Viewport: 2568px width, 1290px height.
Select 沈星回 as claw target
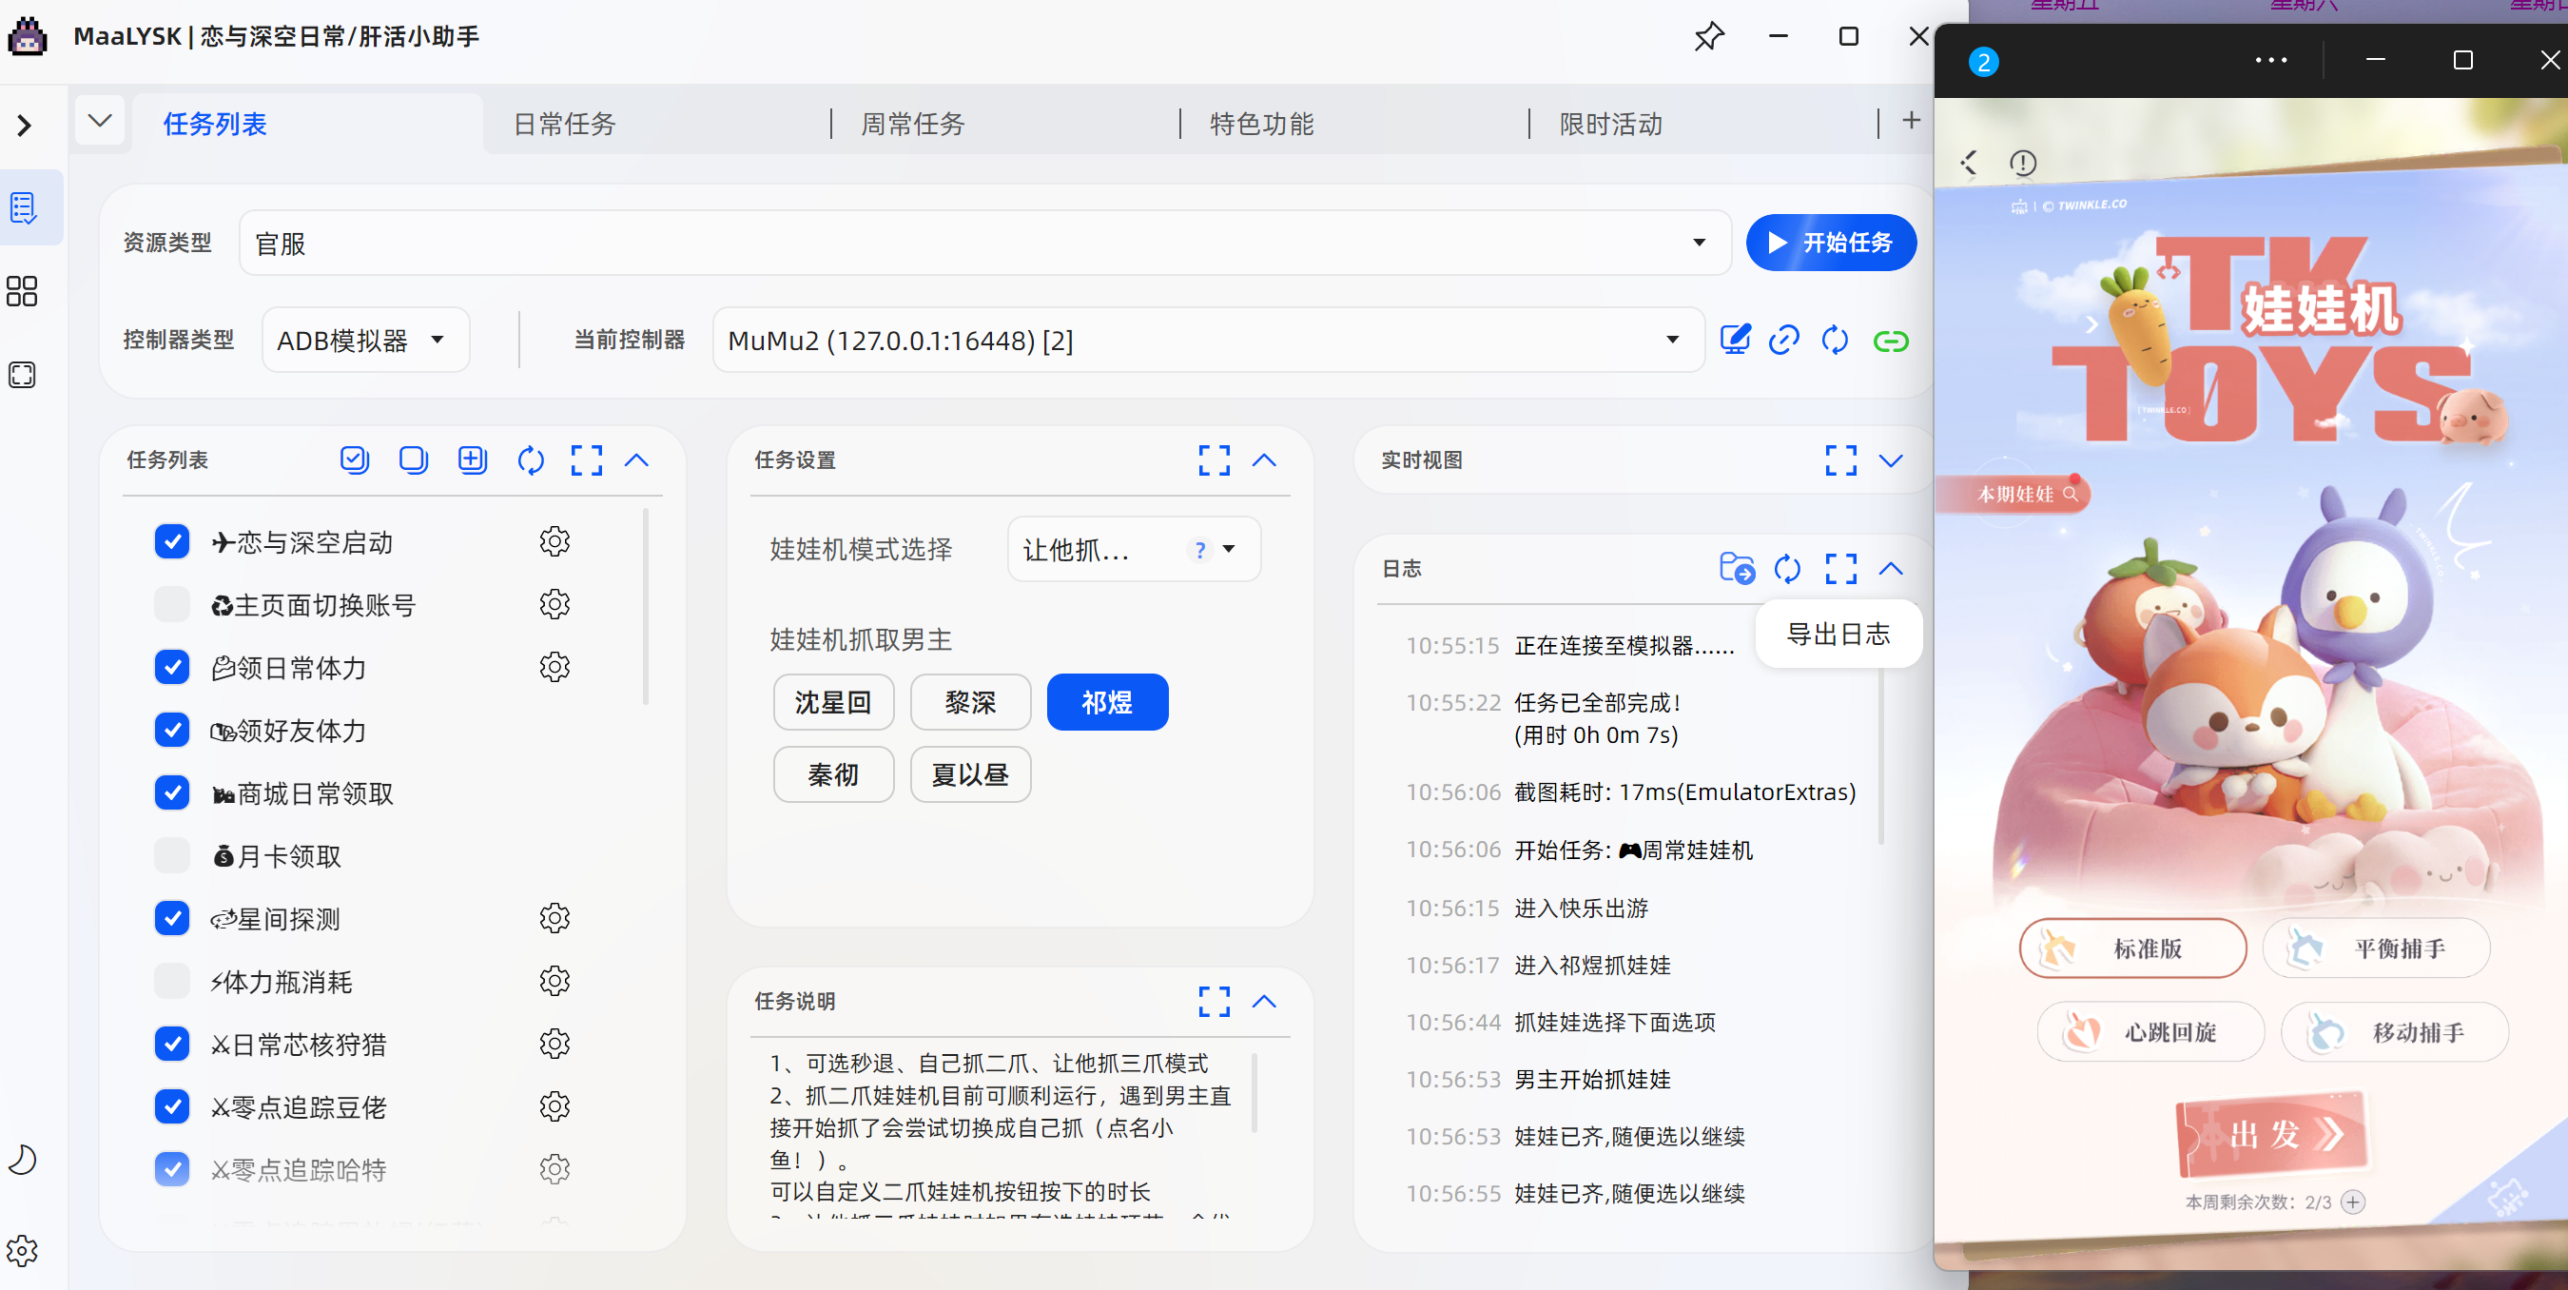[x=833, y=702]
